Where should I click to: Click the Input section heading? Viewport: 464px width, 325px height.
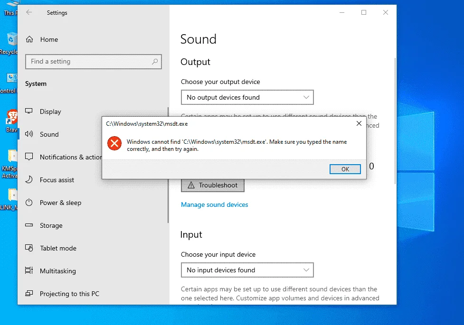click(x=191, y=234)
